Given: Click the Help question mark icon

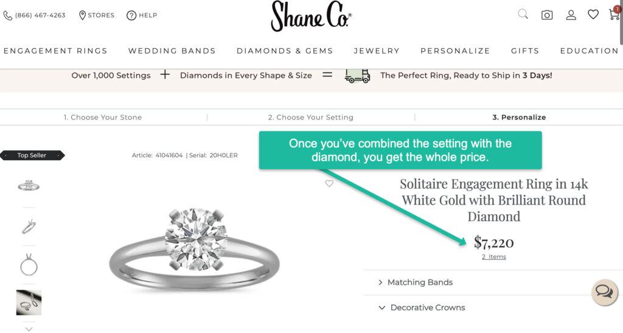Looking at the screenshot, I should pos(131,15).
